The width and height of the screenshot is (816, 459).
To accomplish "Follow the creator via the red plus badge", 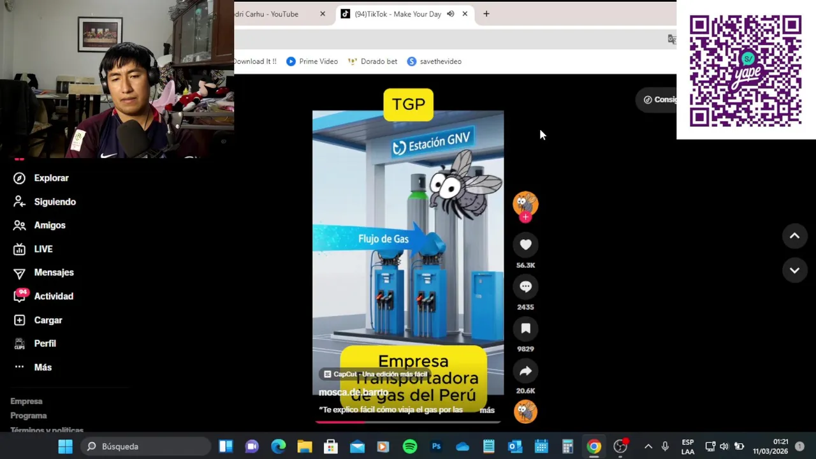I will (x=525, y=217).
